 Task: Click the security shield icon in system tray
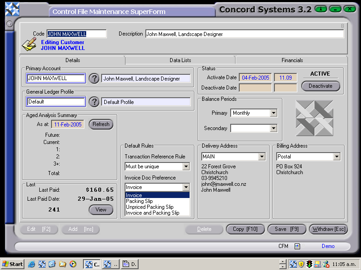[x=301, y=264]
